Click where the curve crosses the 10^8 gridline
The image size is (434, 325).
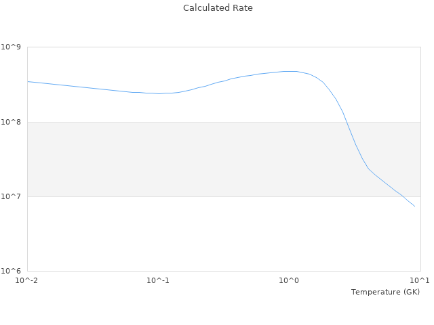346,122
